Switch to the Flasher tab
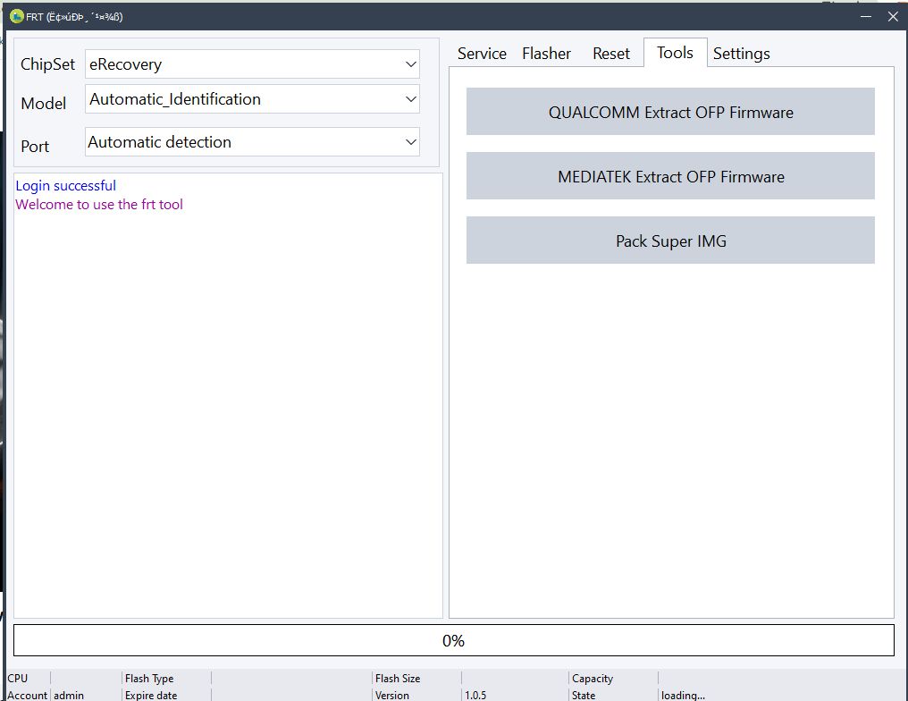The height and width of the screenshot is (701, 908). [546, 53]
